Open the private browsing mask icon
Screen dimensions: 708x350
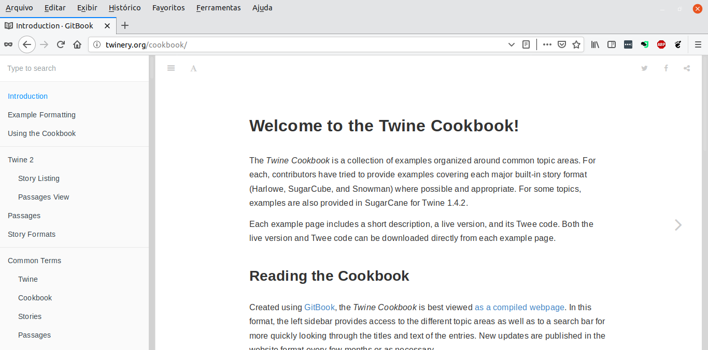[x=8, y=44]
